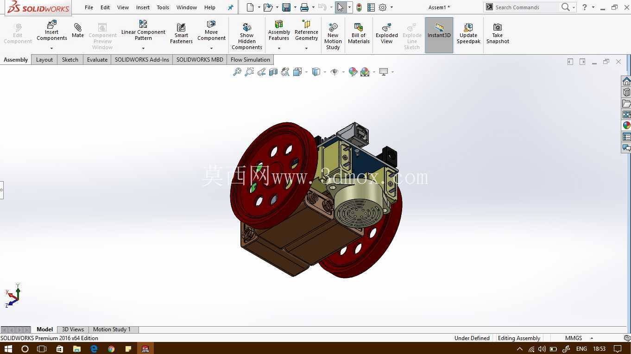Open the File menu
The image size is (631, 354).
89,7
